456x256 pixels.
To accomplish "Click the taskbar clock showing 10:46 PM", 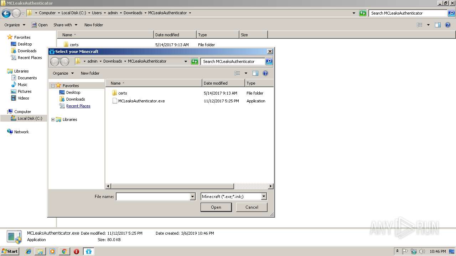I will click(437, 251).
